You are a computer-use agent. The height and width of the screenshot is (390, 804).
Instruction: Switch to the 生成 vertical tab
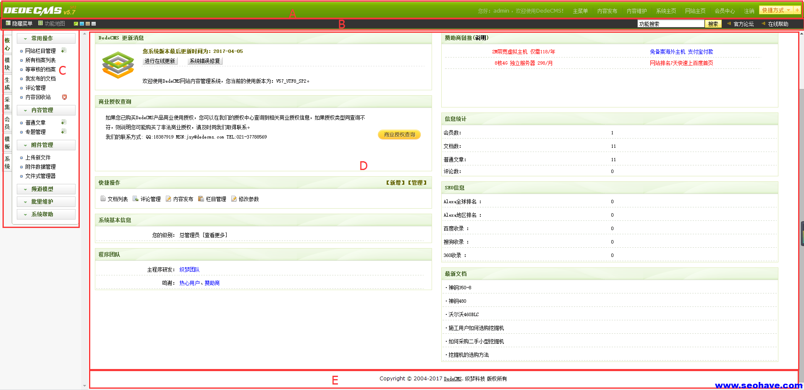pyautogui.click(x=7, y=84)
